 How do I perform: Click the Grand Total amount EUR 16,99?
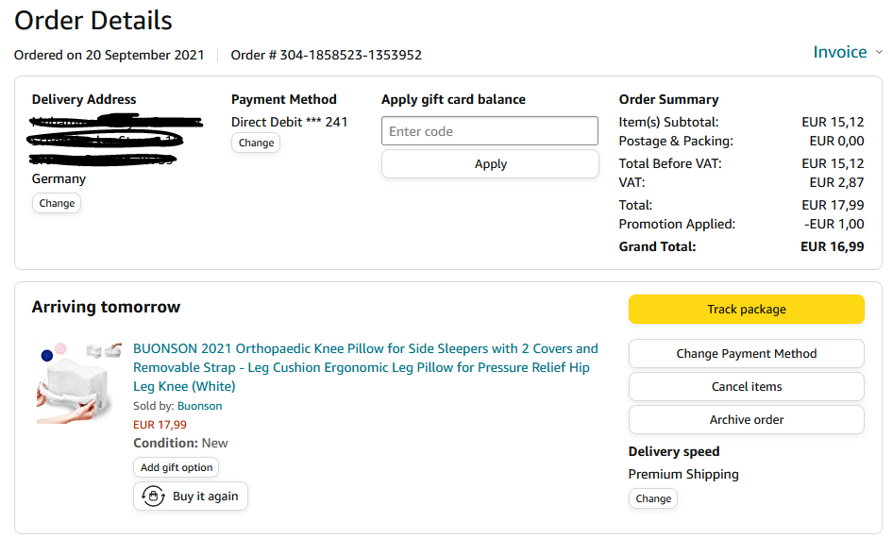832,246
